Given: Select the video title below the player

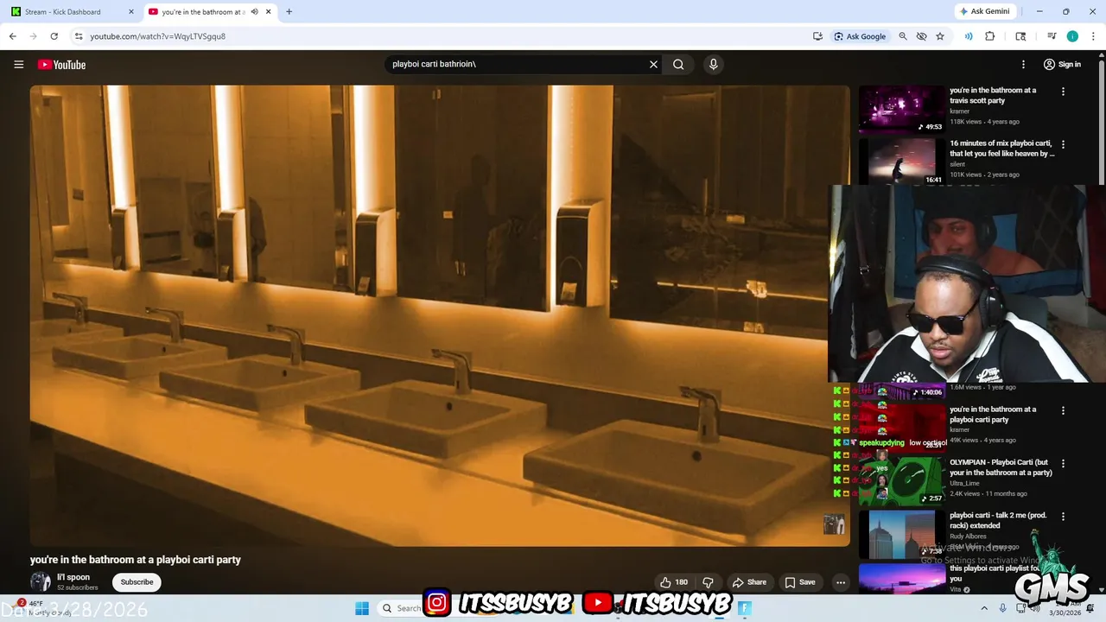Looking at the screenshot, I should tap(136, 560).
